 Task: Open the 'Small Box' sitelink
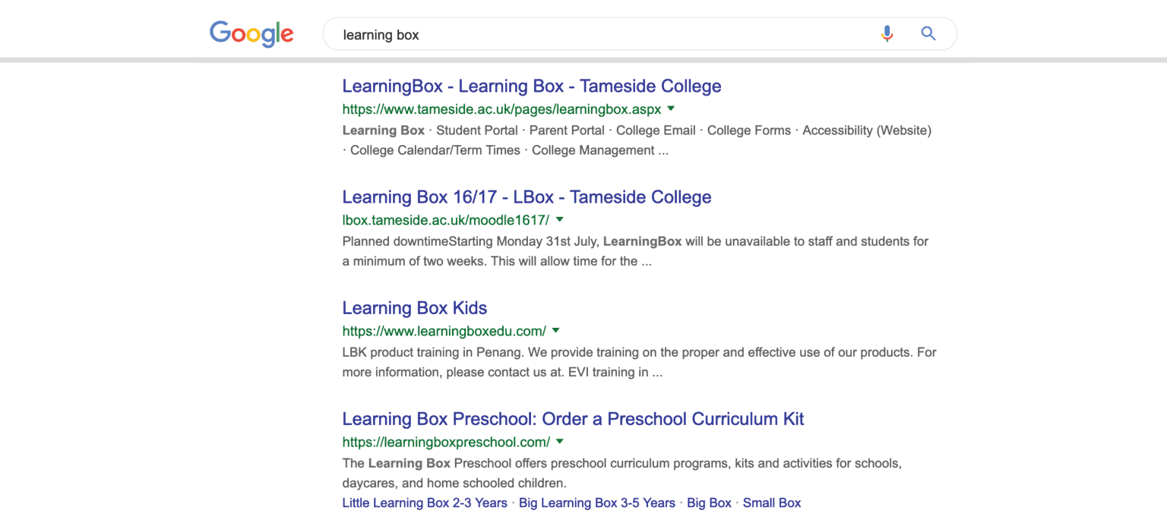[x=772, y=503]
